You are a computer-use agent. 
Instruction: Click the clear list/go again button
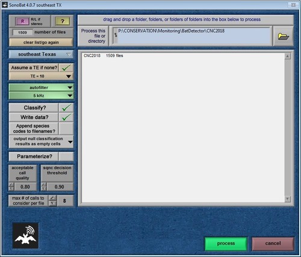[41, 42]
